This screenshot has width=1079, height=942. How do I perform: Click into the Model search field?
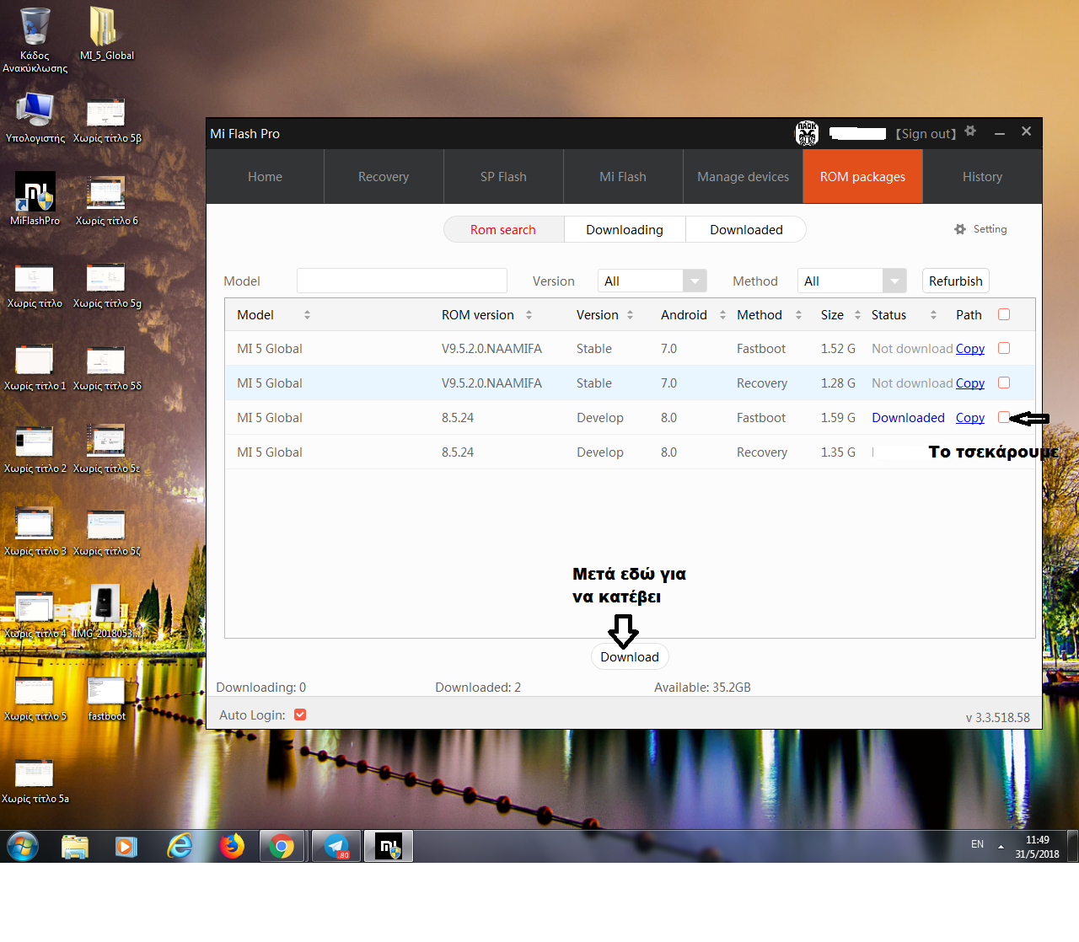[x=401, y=281]
